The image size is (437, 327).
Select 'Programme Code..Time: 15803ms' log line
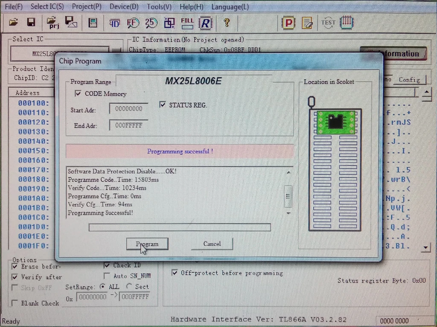click(x=113, y=180)
